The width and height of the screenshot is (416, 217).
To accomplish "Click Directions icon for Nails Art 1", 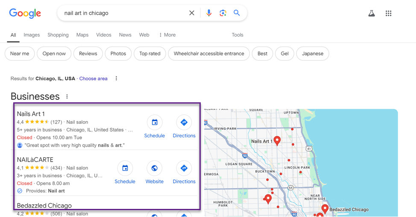I will click(x=184, y=122).
